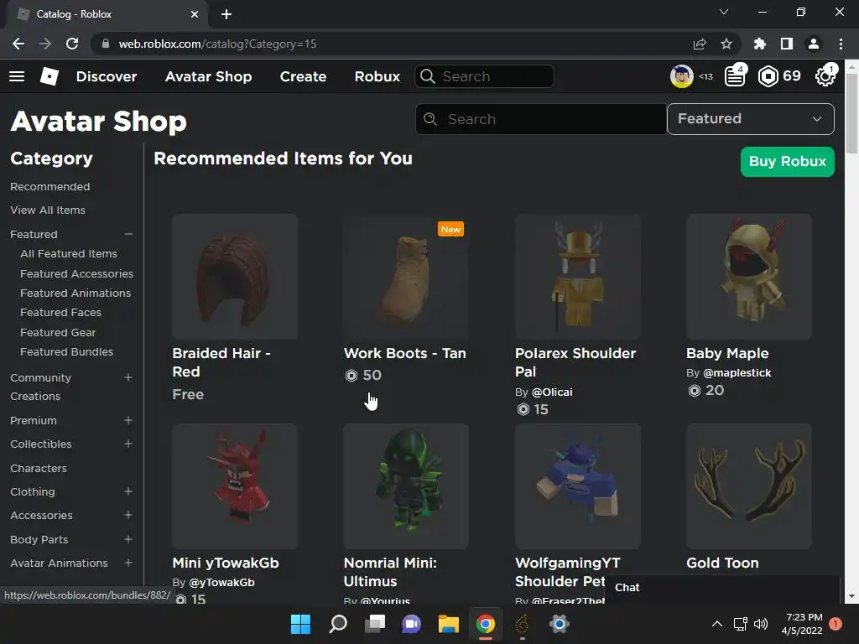Click the Robux balance icon showing 69
Image resolution: width=859 pixels, height=644 pixels.
768,76
